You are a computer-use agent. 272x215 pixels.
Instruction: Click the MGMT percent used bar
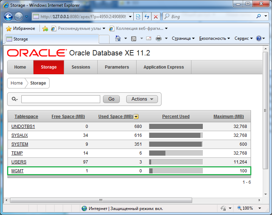click(x=176, y=171)
